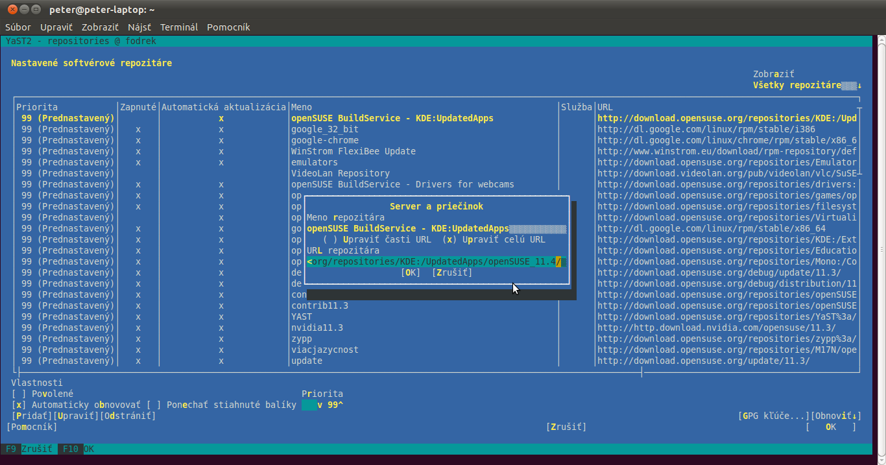Click the Zapnuté column header
886x465 pixels.
click(138, 107)
